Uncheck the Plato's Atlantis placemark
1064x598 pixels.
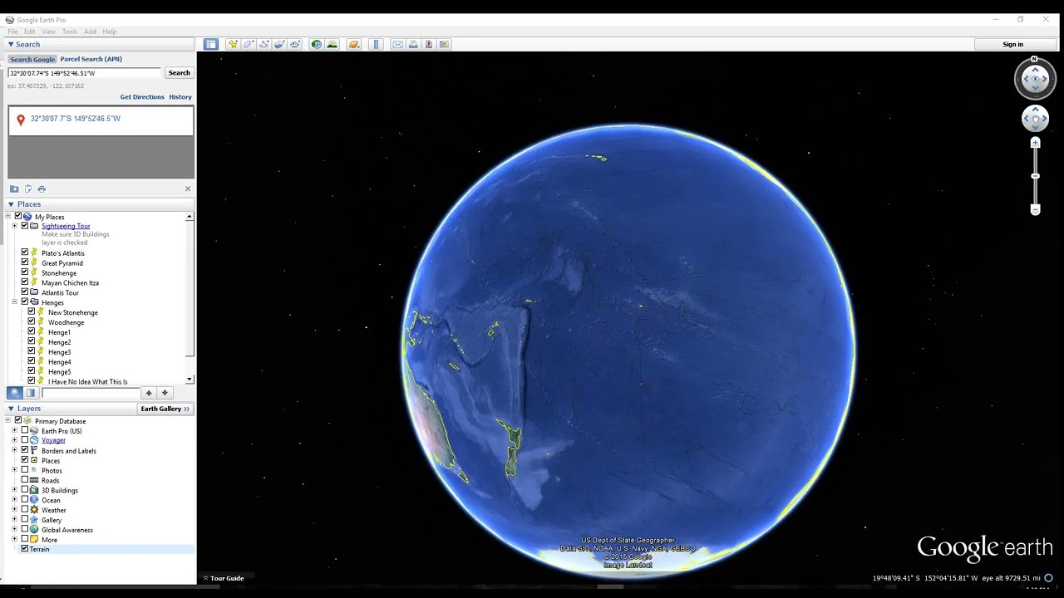click(25, 252)
